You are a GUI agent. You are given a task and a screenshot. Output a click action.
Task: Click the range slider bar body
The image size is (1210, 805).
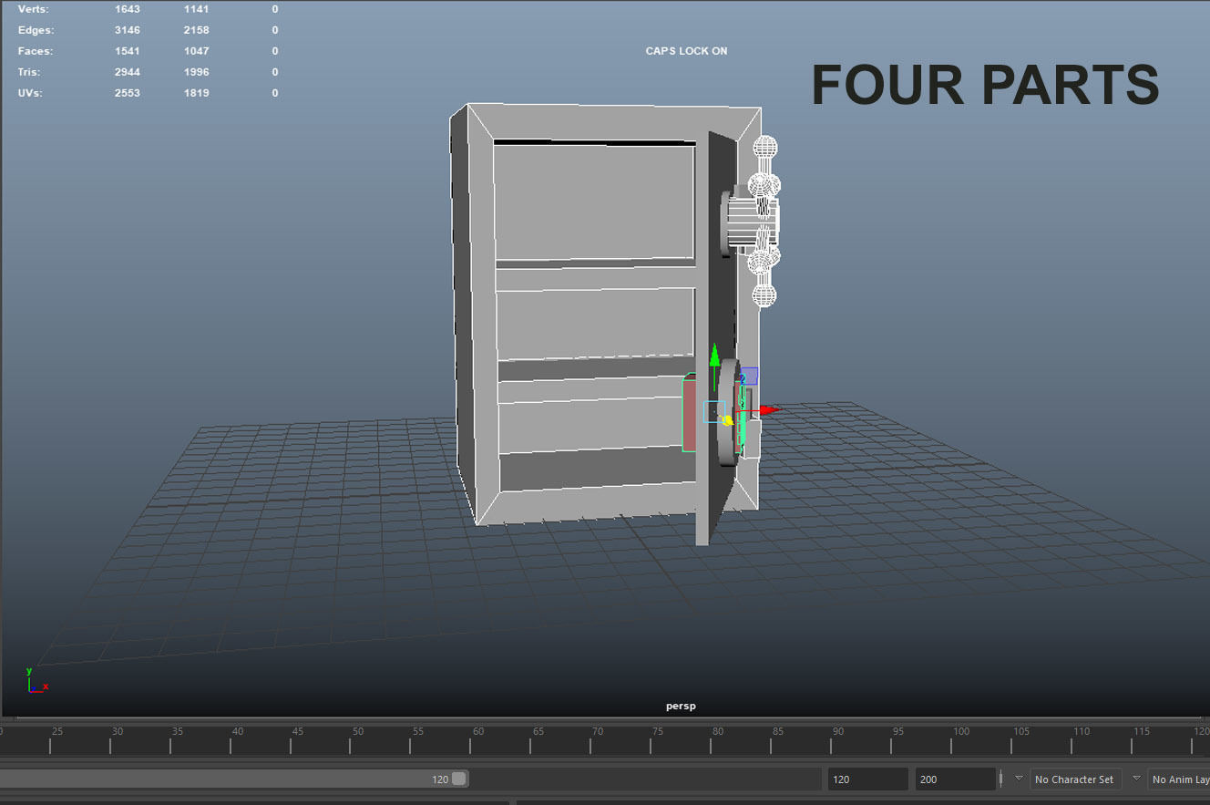coord(234,779)
